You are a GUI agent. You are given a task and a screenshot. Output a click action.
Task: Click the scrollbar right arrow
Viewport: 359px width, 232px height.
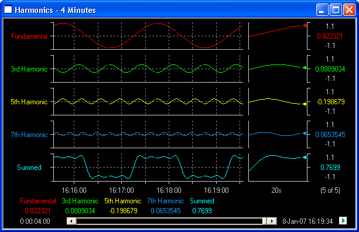coord(272,221)
